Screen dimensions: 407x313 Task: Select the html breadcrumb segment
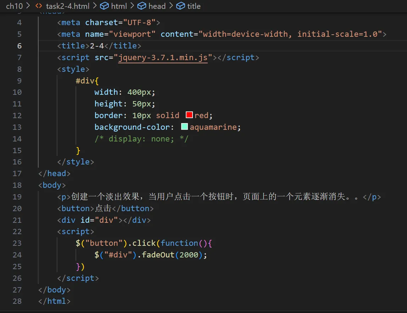(x=119, y=6)
